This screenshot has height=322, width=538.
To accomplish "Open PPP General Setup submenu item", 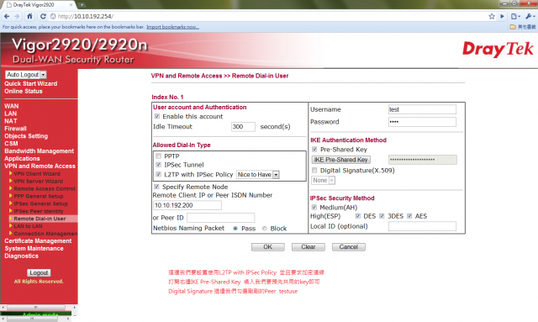I will 39,197.
